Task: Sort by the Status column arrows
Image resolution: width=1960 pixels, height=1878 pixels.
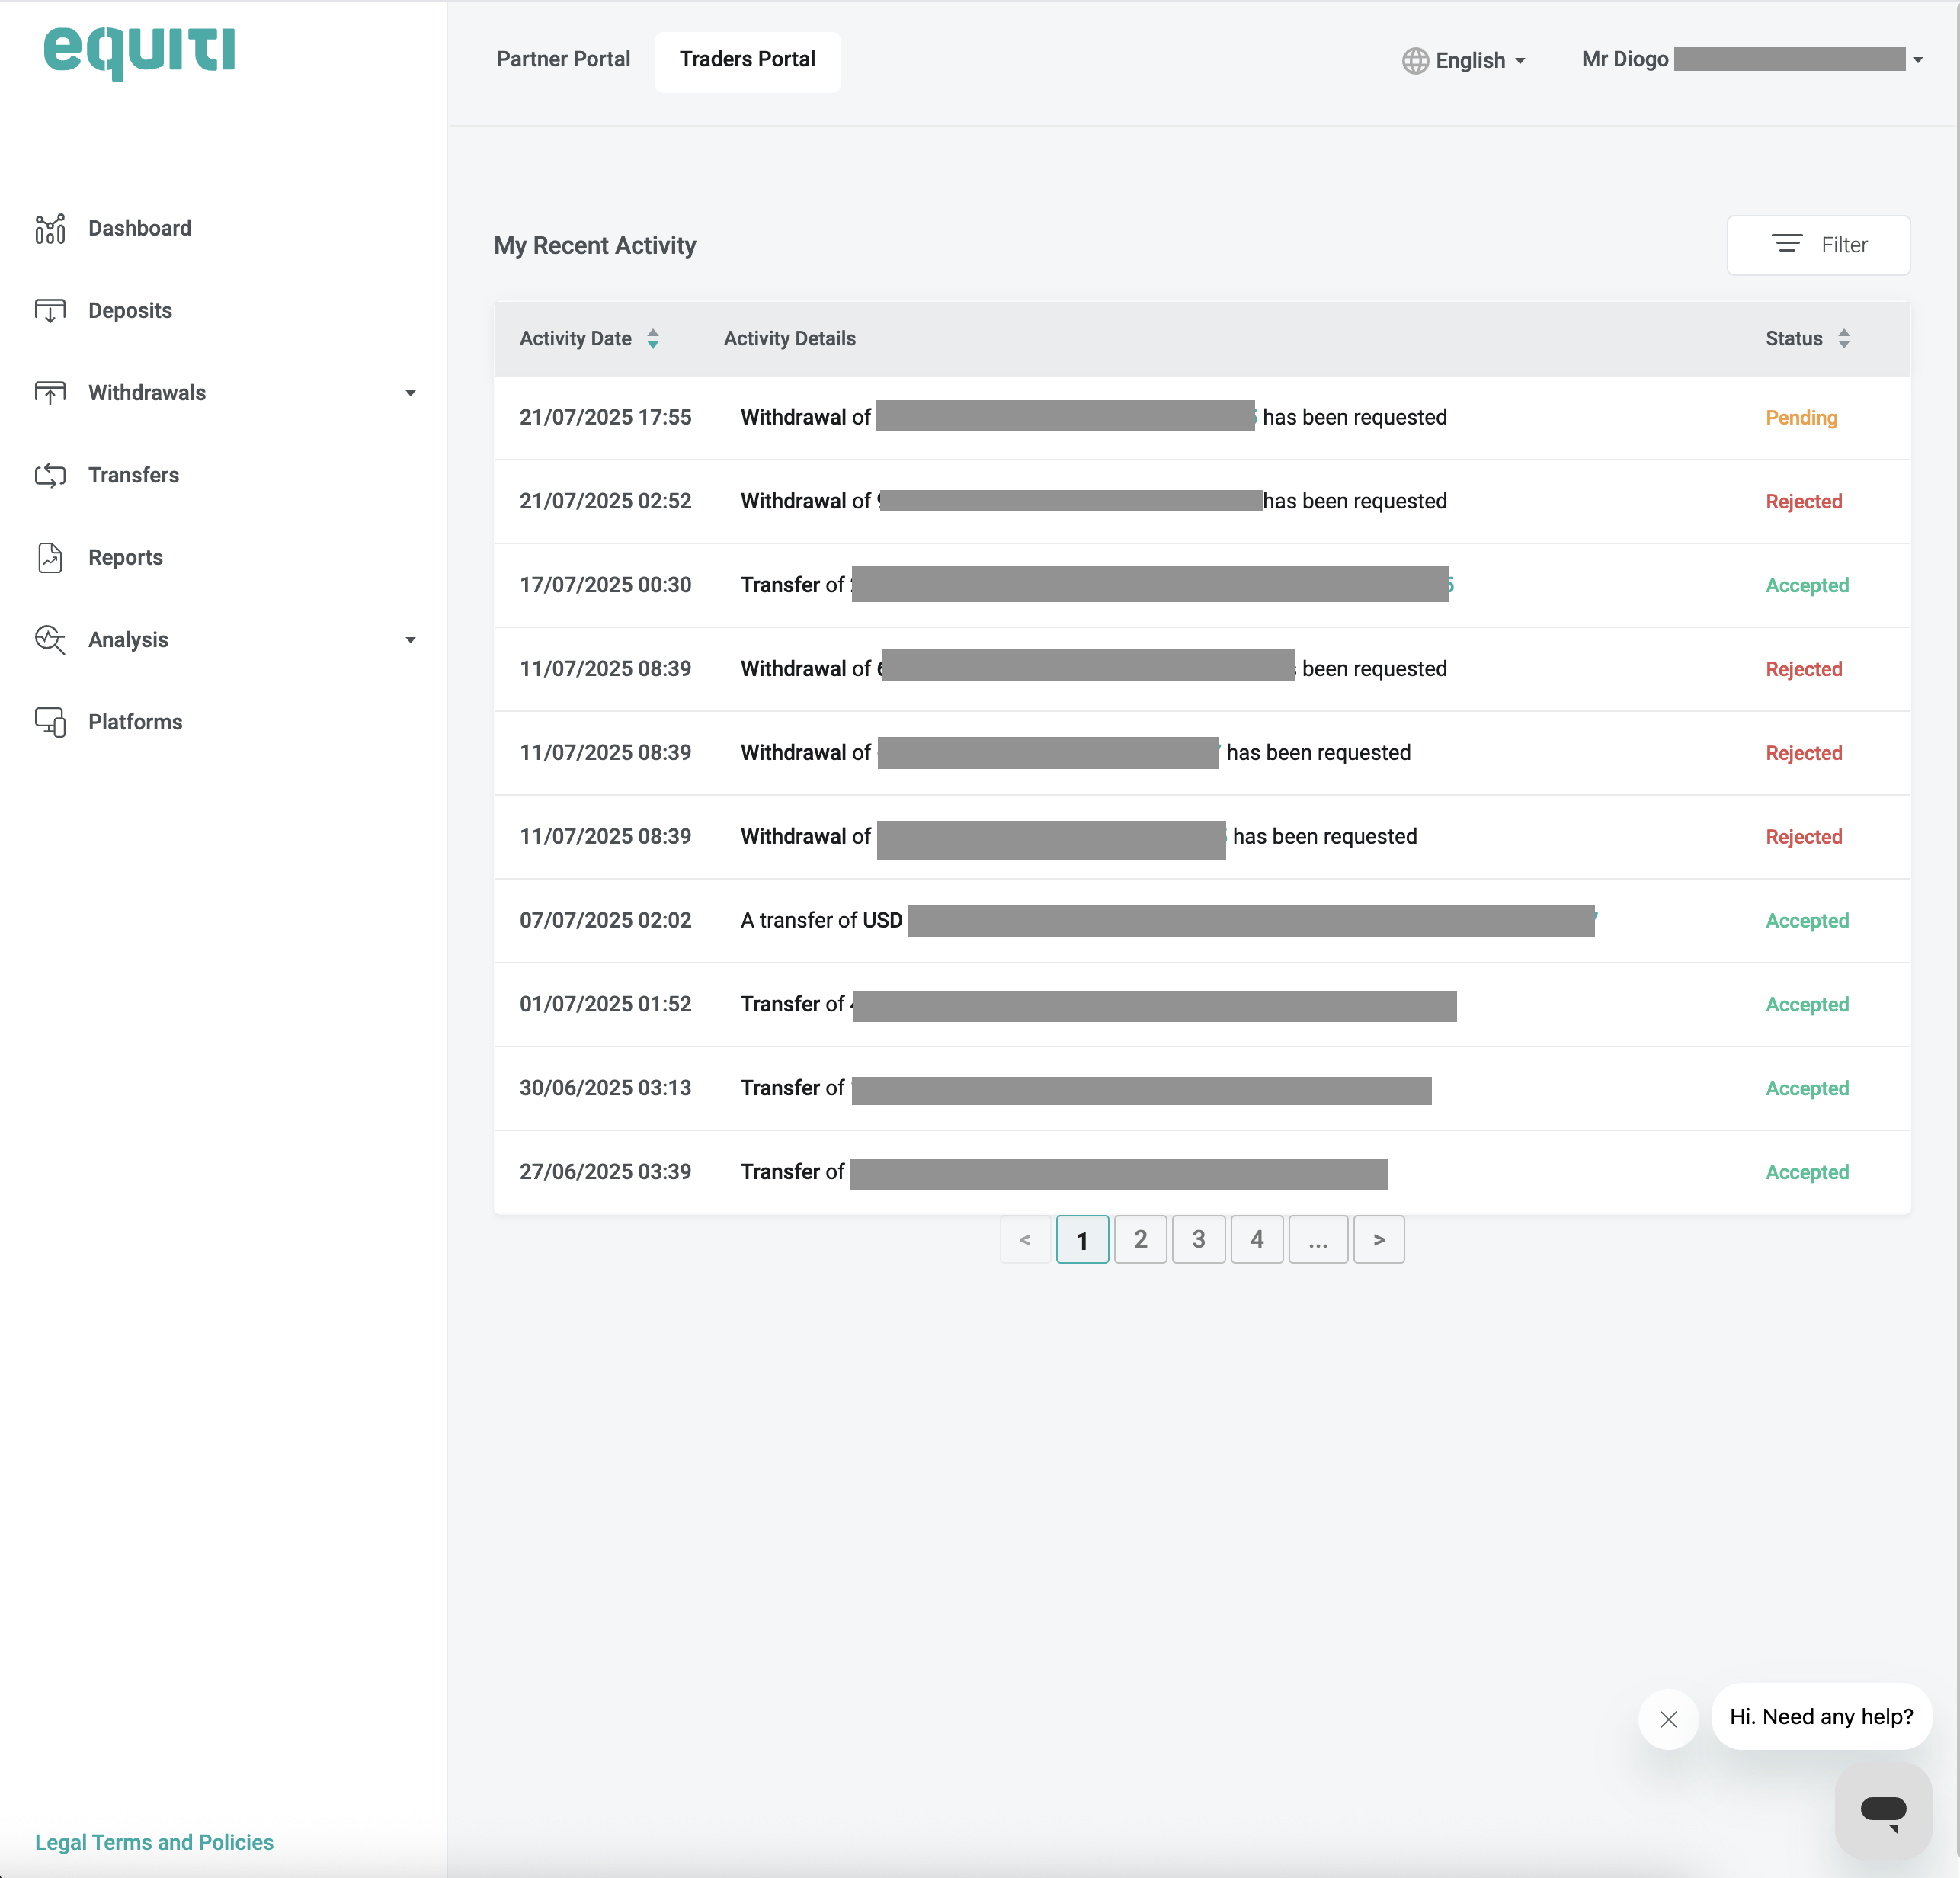Action: (1843, 339)
